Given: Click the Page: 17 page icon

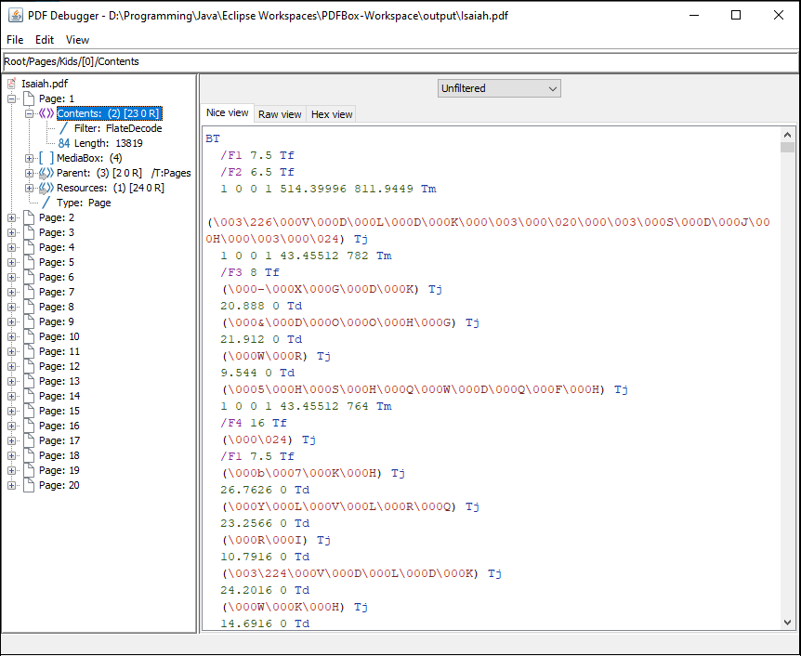Looking at the screenshot, I should (29, 440).
